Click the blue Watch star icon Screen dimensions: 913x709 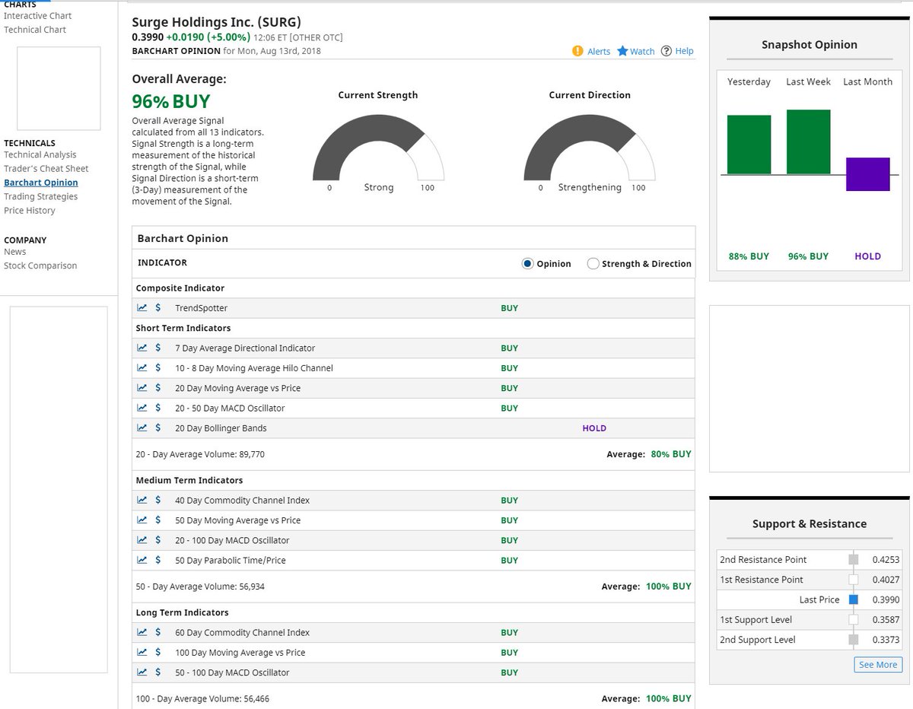pos(622,51)
